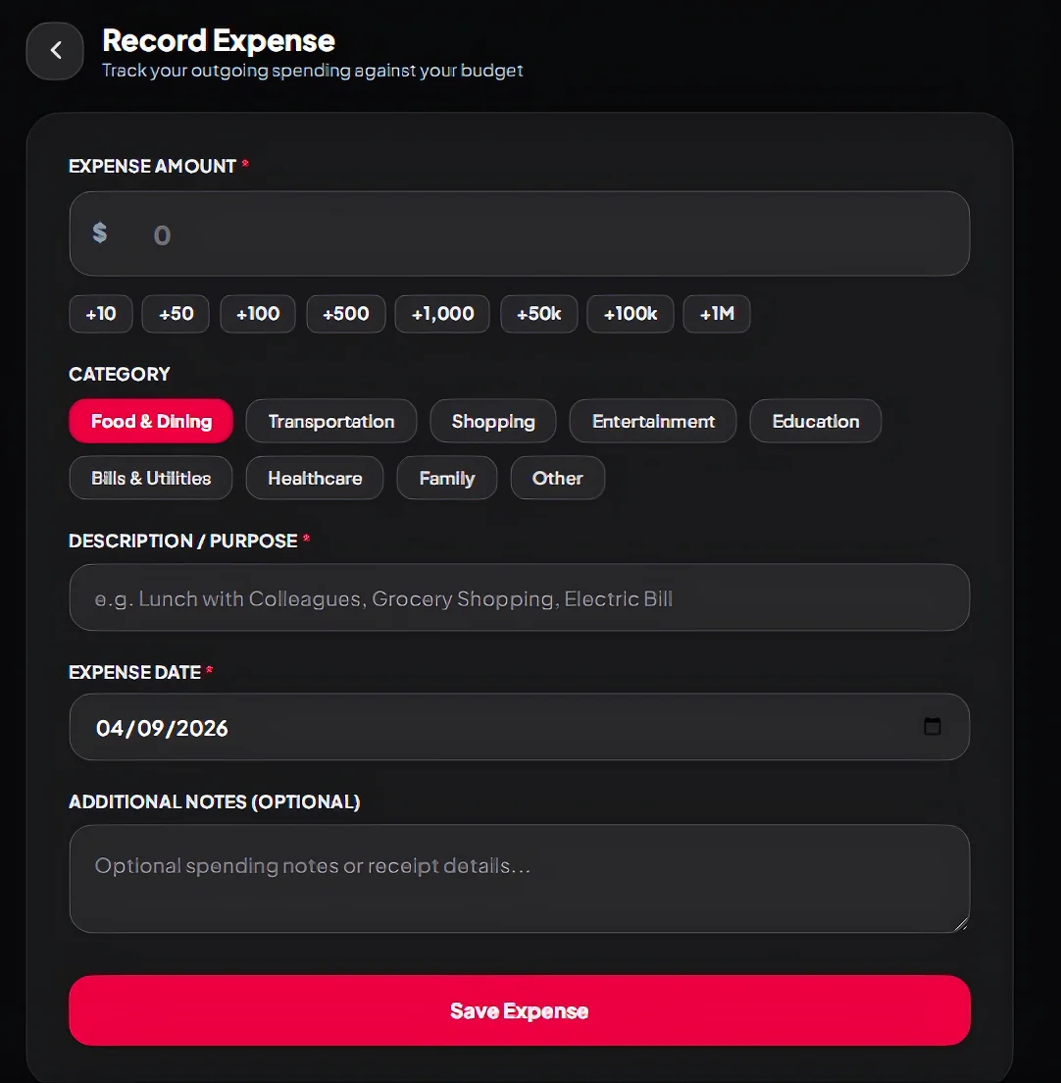
Task: Add +10 to expense amount
Action: [x=101, y=314]
